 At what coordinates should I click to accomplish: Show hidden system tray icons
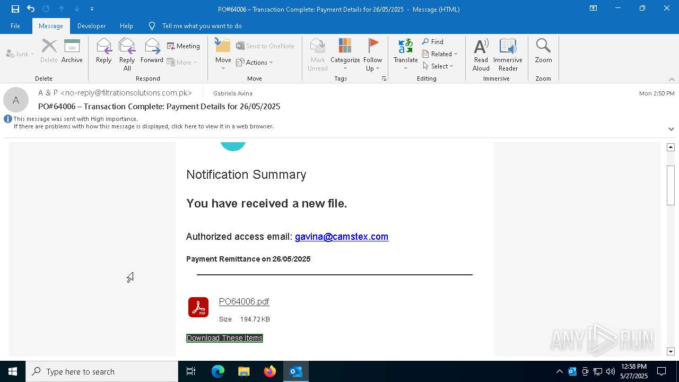[x=559, y=371]
